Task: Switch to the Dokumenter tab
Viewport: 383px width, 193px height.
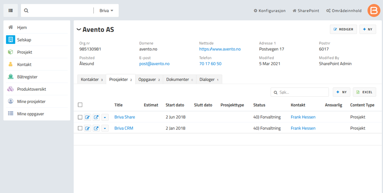Action: [x=180, y=79]
